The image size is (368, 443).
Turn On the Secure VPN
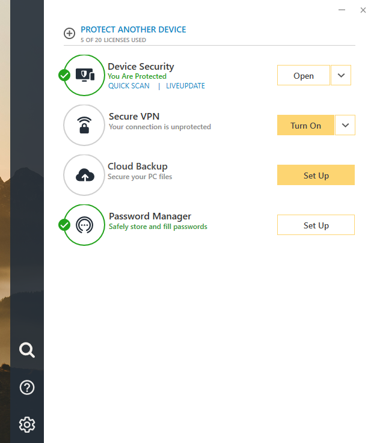(305, 126)
